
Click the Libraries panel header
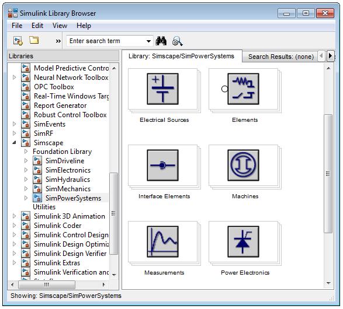tap(63, 56)
